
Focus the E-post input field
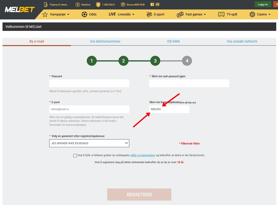tap(89, 109)
